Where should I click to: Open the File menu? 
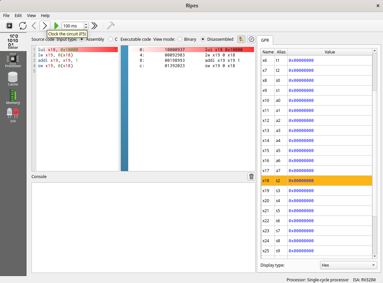pyautogui.click(x=6, y=16)
